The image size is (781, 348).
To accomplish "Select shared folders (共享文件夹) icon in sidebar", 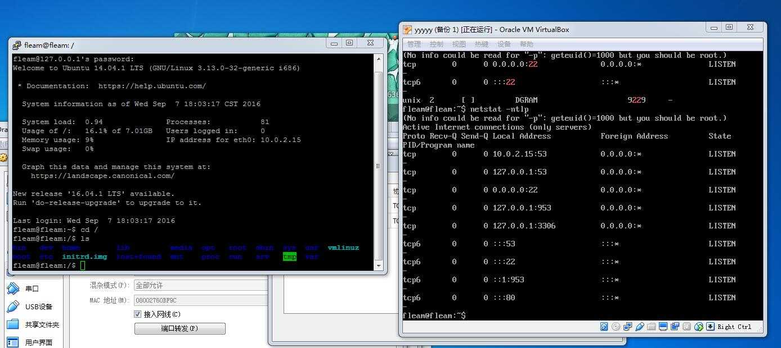I will [x=13, y=324].
